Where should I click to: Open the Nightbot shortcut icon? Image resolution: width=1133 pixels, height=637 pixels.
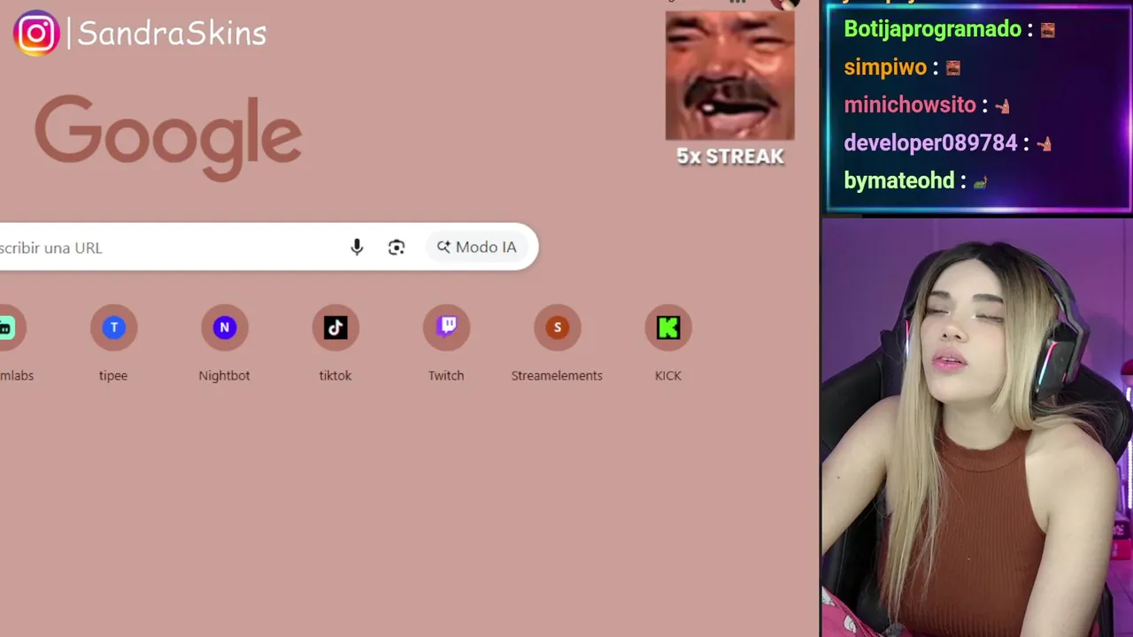(224, 327)
